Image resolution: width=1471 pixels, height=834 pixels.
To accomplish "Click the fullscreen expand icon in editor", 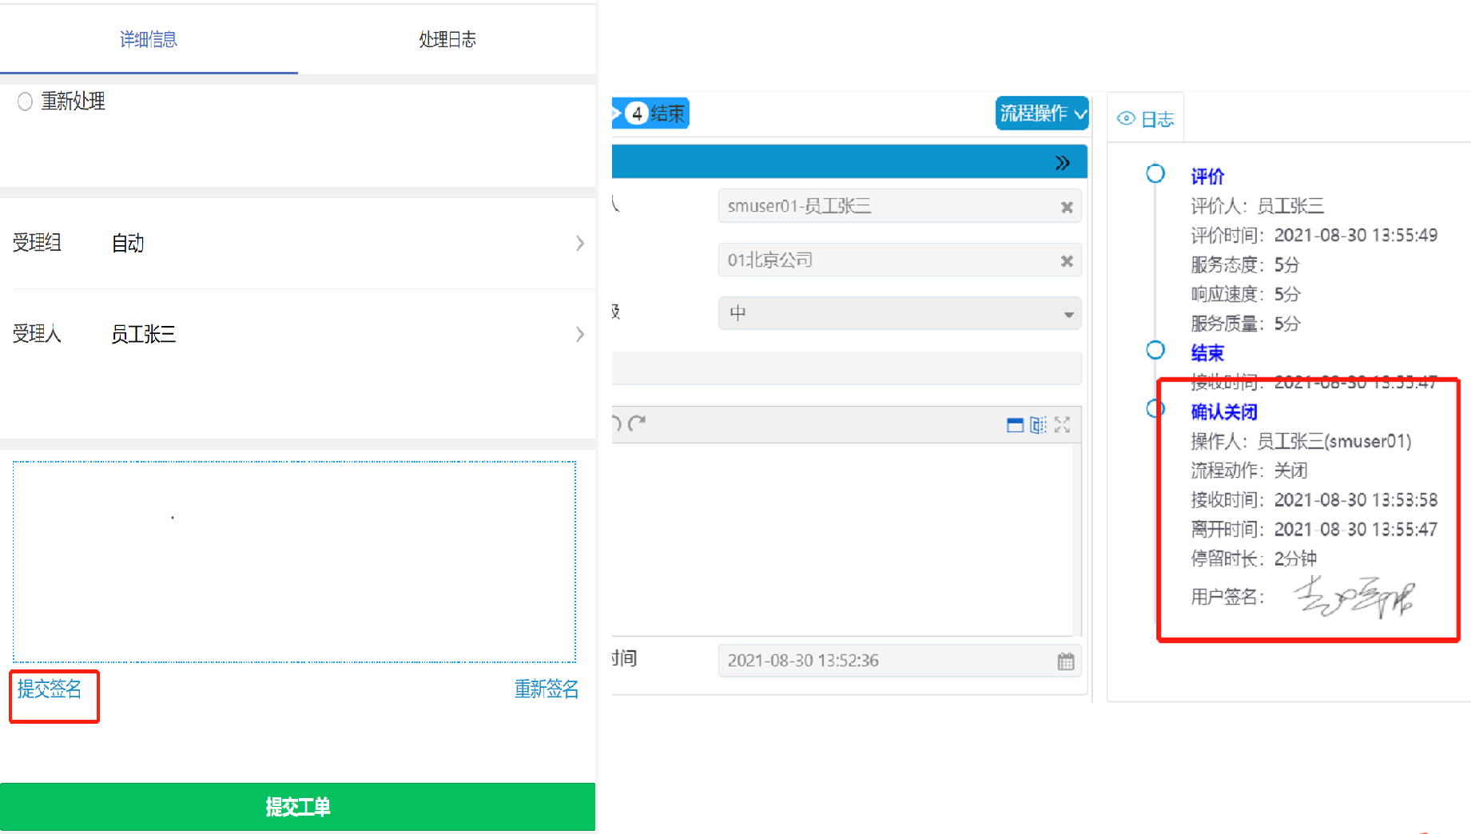I will coord(1062,425).
